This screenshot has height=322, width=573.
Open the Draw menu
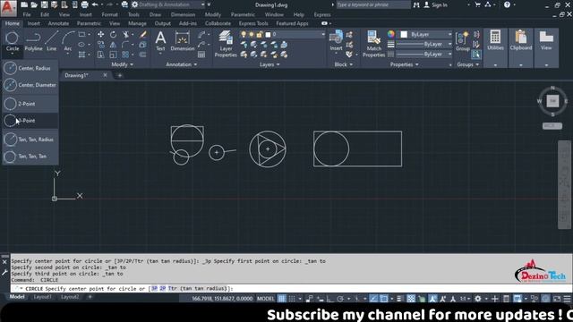(155, 14)
